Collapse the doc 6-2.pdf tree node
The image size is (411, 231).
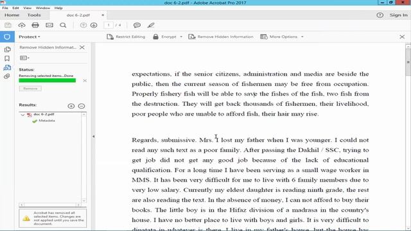tap(22, 115)
